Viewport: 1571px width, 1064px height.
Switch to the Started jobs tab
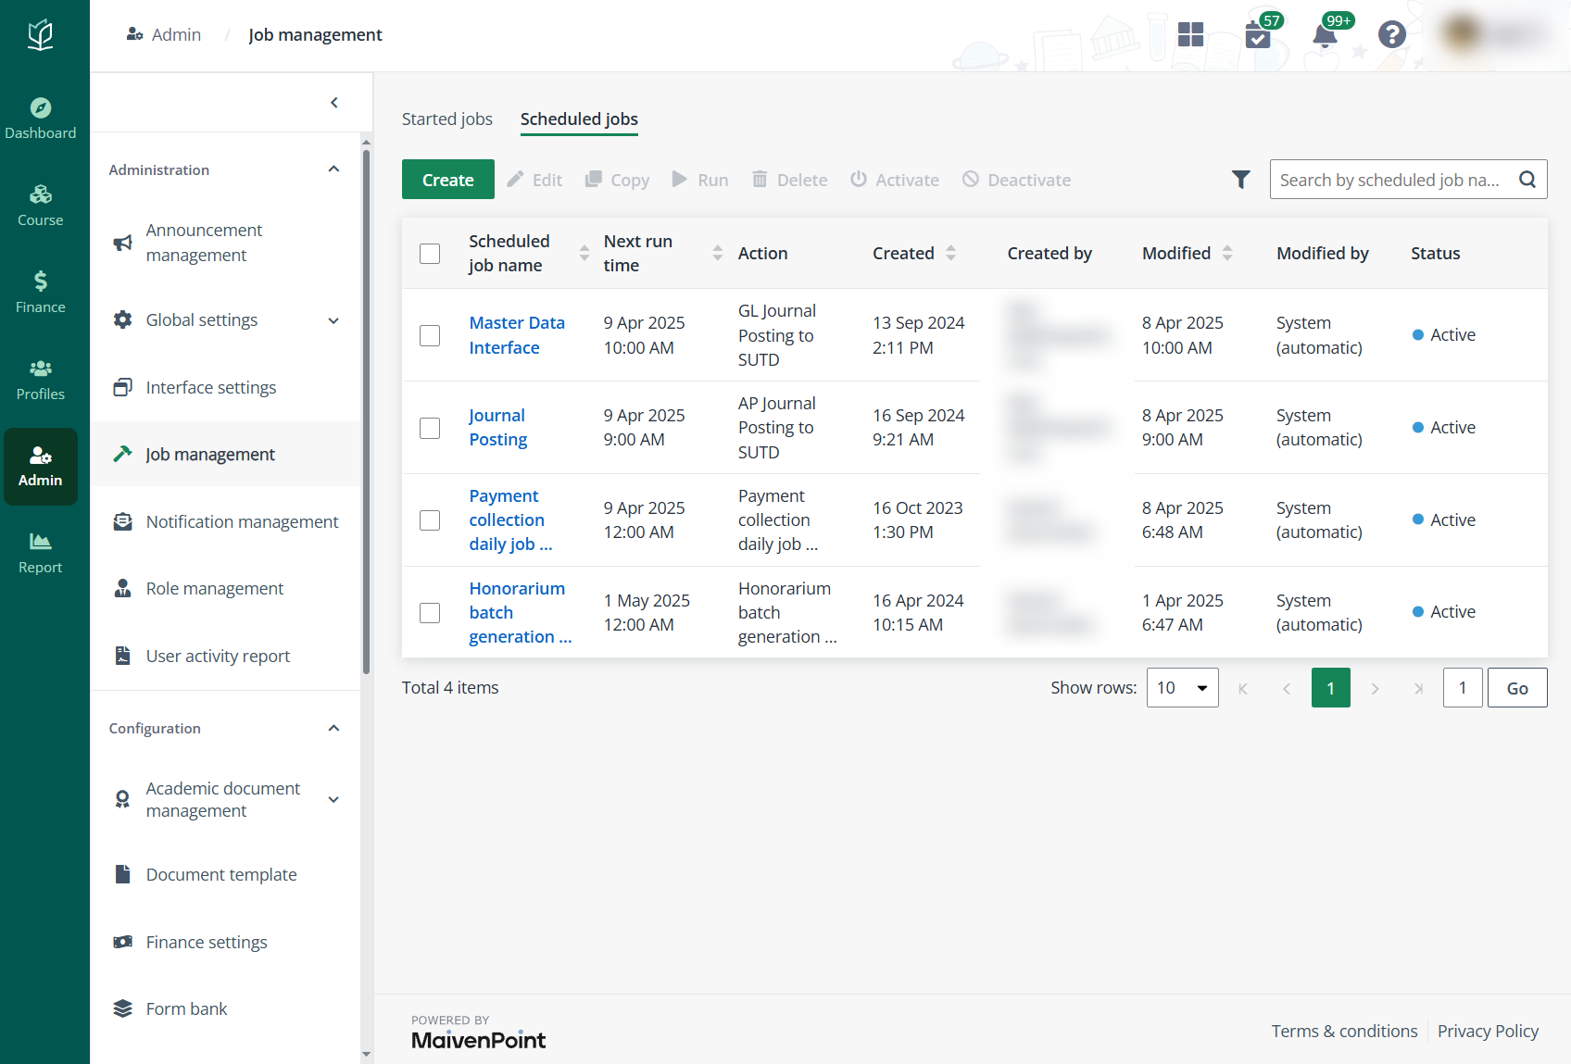447,119
